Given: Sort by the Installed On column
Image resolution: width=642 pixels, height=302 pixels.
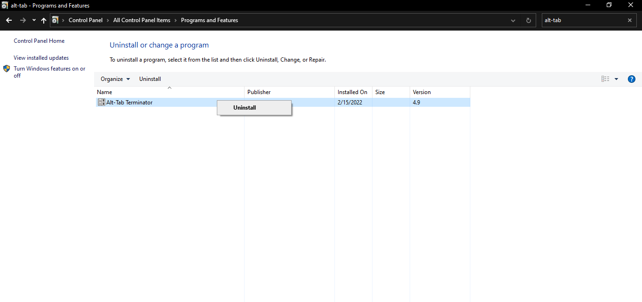Looking at the screenshot, I should coord(352,92).
